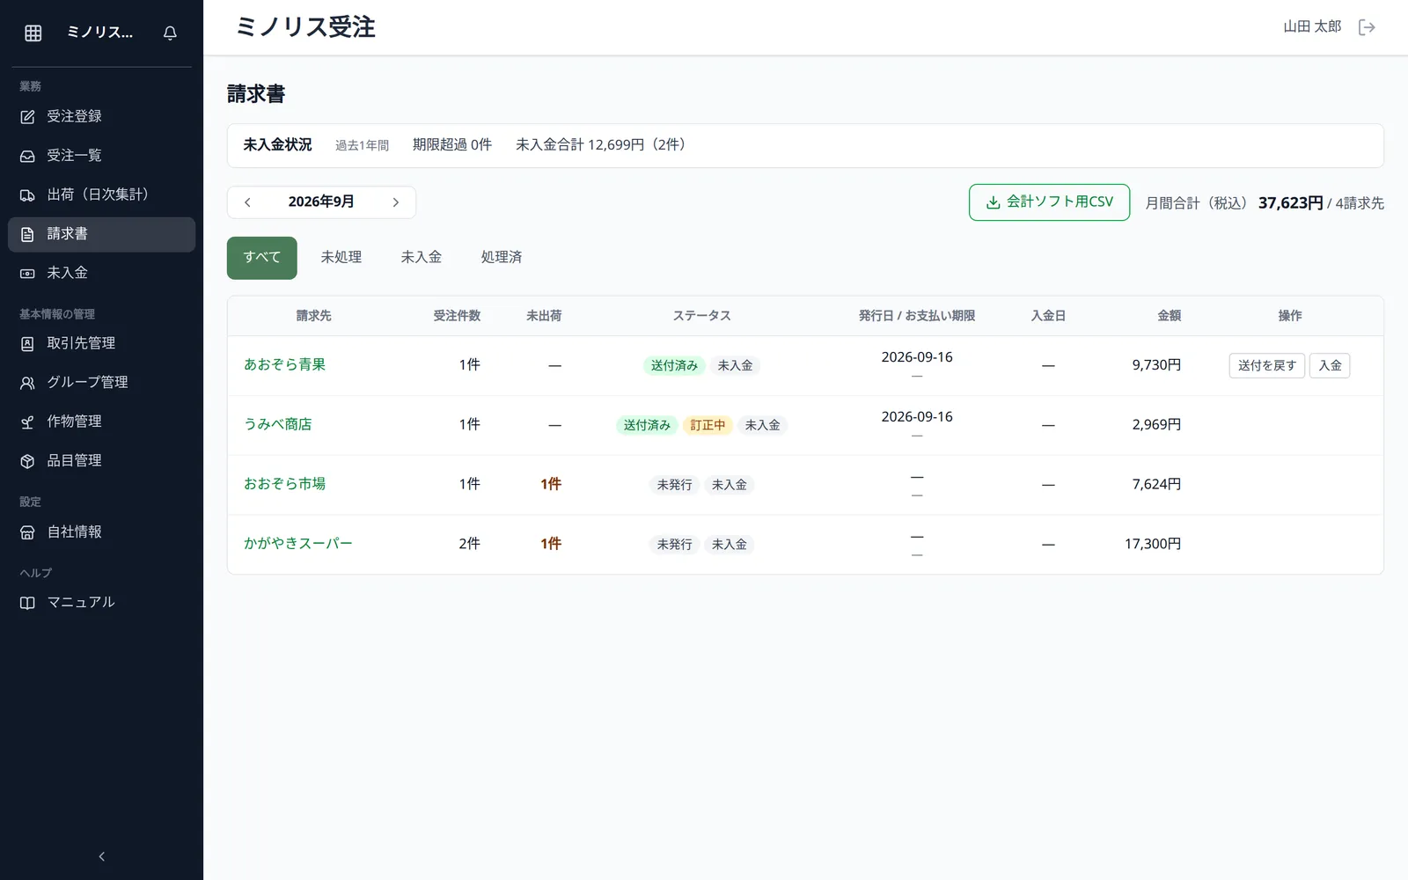Click the 山田 太郎 user name
Image resolution: width=1408 pixels, height=880 pixels.
tap(1312, 26)
